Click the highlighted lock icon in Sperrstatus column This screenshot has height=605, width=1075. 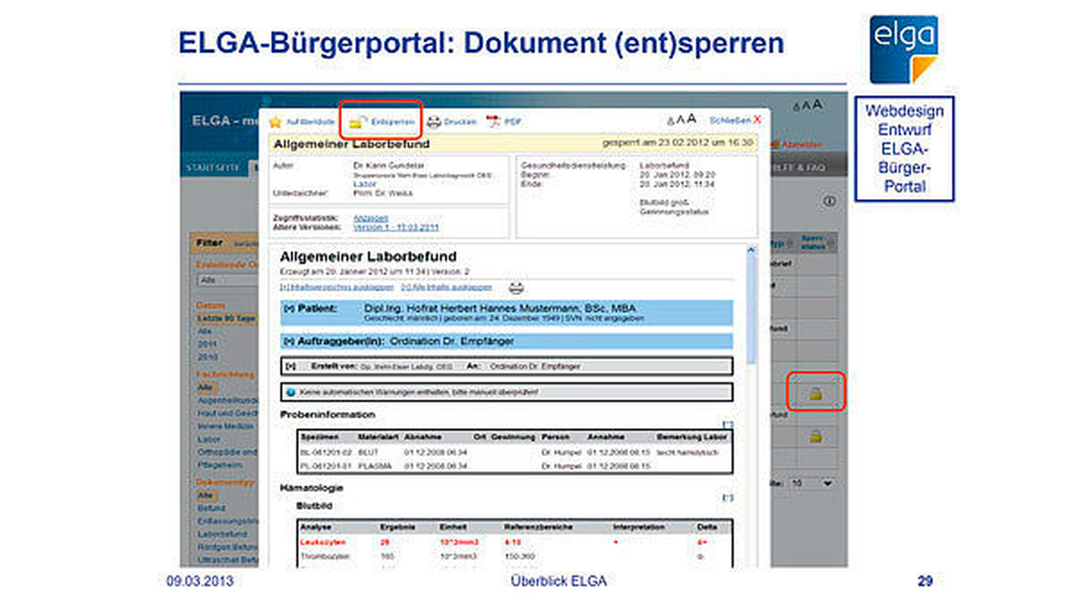(x=815, y=394)
